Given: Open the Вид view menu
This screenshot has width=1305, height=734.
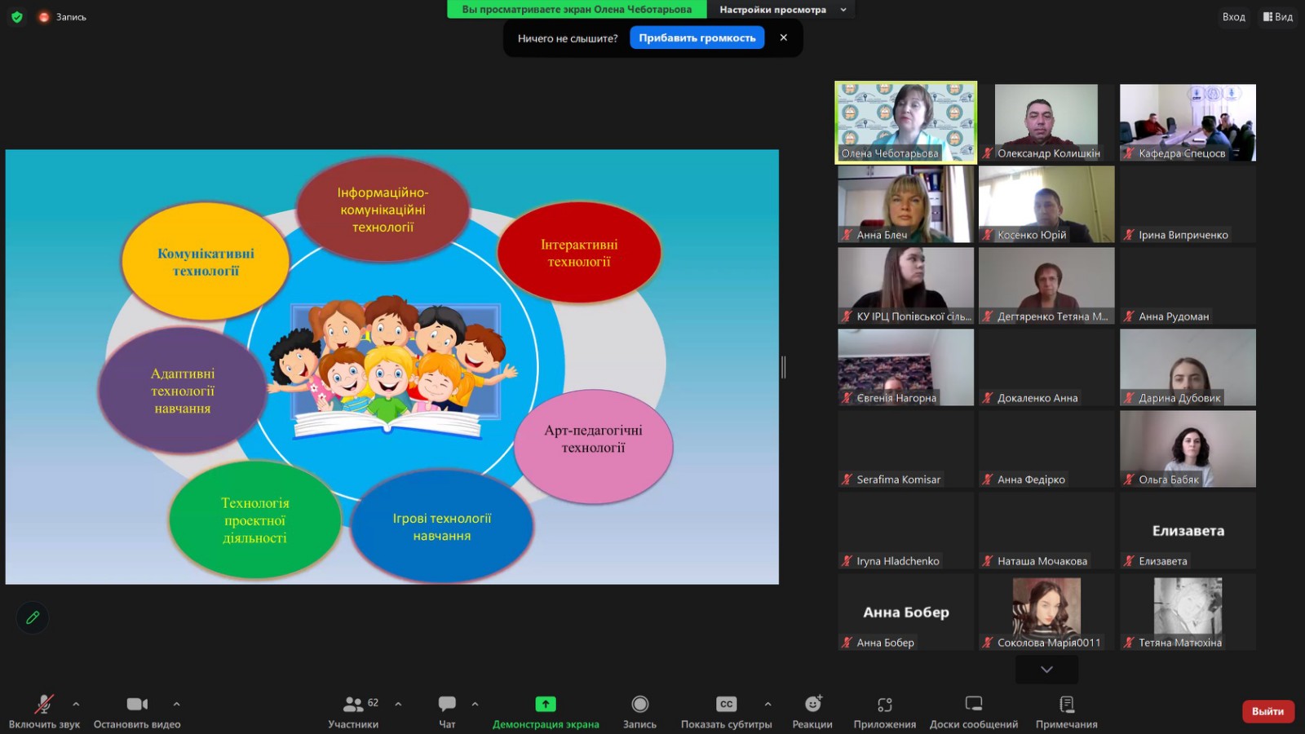Looking at the screenshot, I should point(1278,16).
